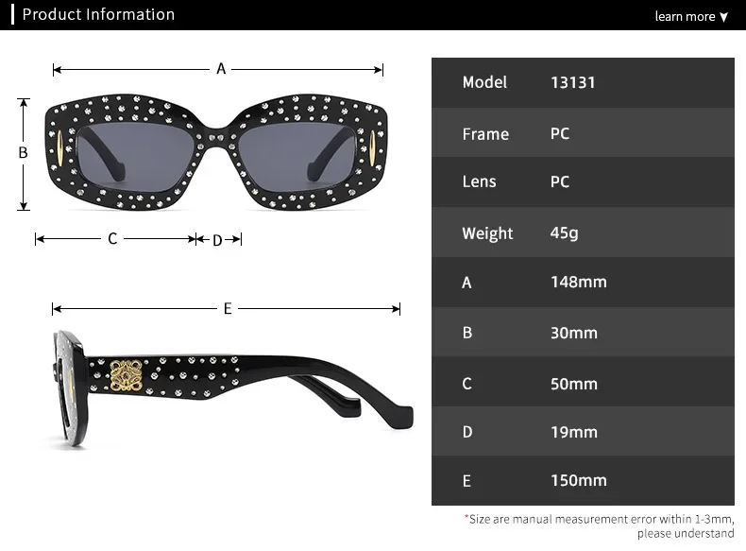Click the 148mm value for A
The width and height of the screenshot is (746, 551).
579,282
